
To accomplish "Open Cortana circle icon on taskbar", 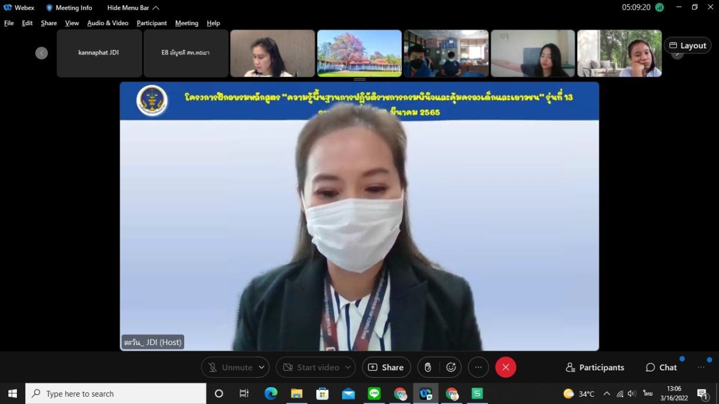I will [x=219, y=394].
